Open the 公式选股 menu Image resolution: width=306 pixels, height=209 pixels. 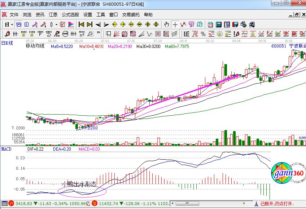[70, 15]
